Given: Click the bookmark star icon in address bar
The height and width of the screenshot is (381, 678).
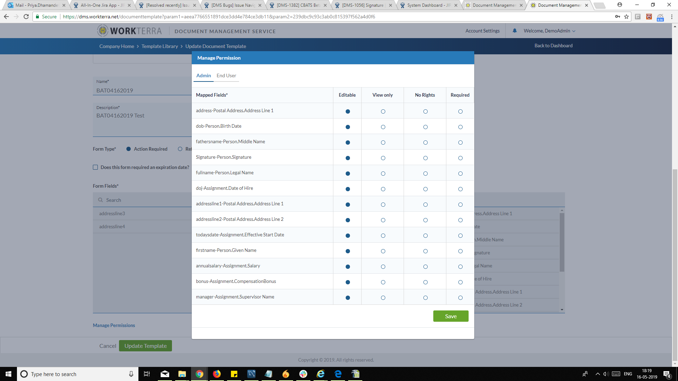Looking at the screenshot, I should [x=626, y=17].
